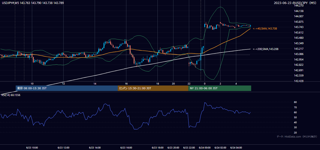Image resolution: width=320 pixels, height=150 pixels.
Task: Click the 143.875 price axis label
Action: (x=298, y=22)
